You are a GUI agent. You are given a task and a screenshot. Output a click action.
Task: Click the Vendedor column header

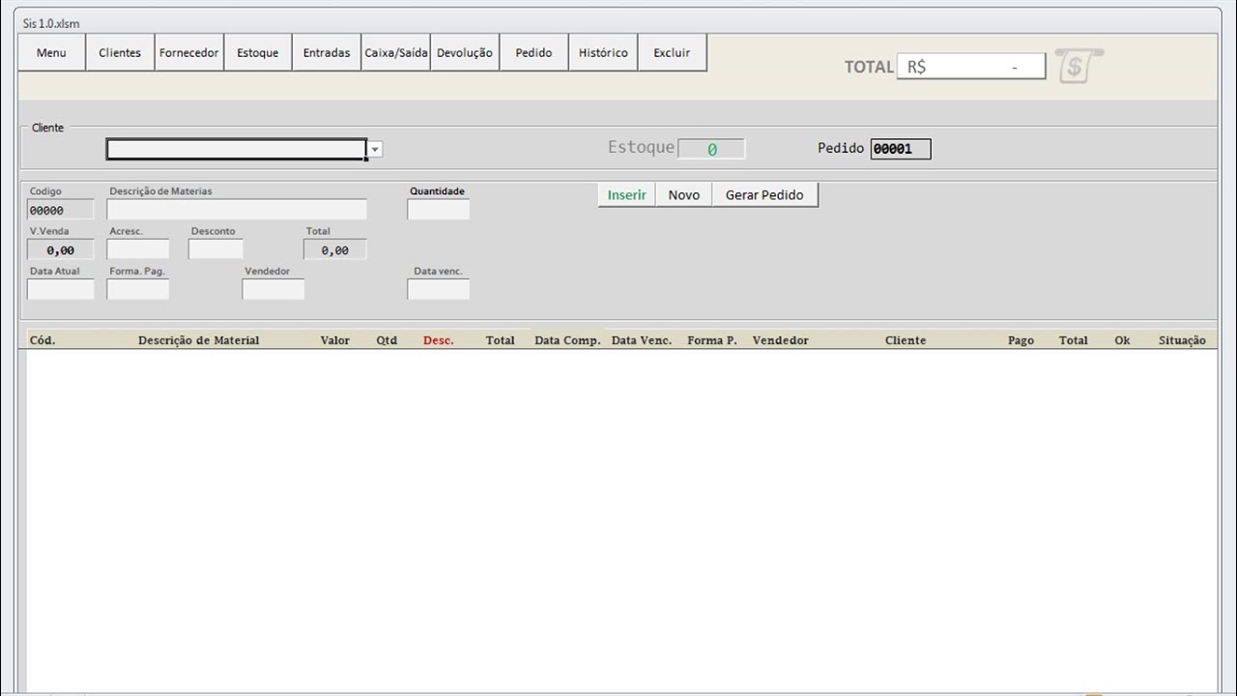click(781, 340)
